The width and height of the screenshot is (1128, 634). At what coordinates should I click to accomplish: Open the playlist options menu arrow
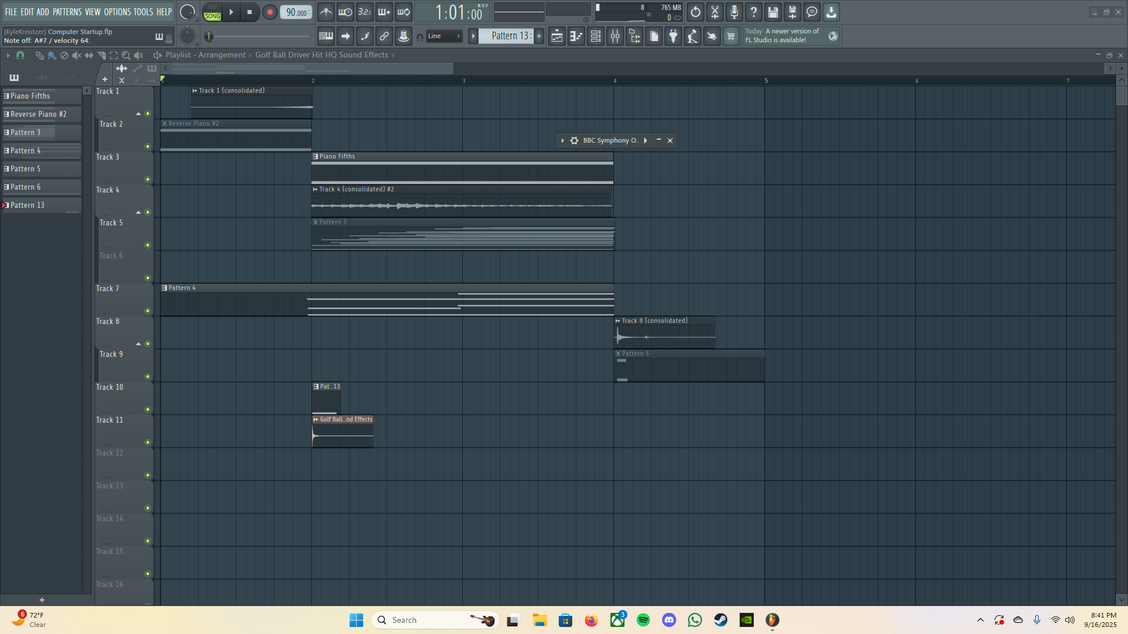[x=8, y=55]
